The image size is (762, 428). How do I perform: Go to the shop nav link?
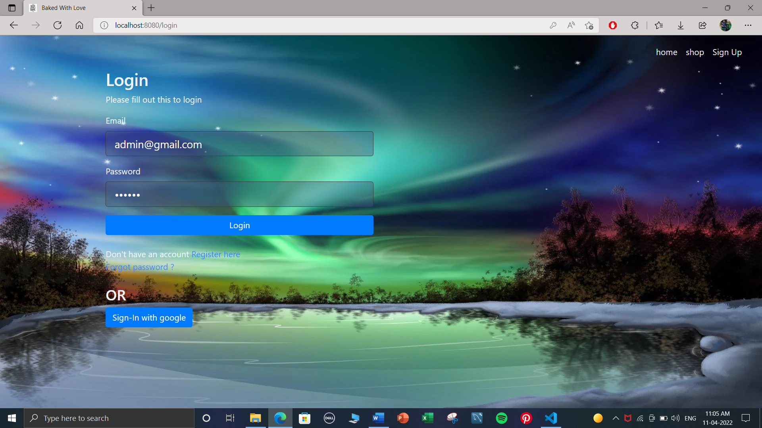pos(695,52)
